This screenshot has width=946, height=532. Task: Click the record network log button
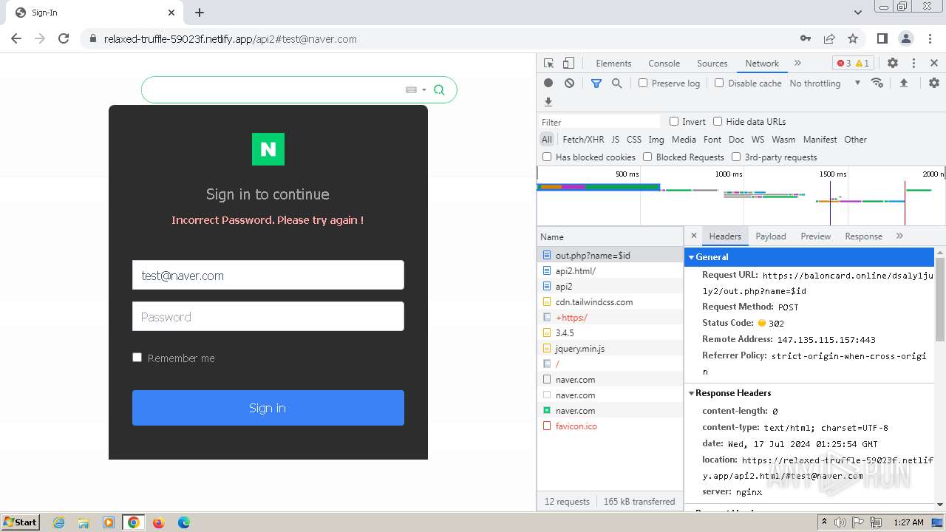[x=548, y=83]
